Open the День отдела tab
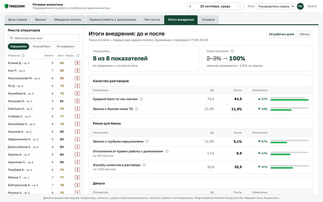323x202 pixels. click(x=18, y=20)
